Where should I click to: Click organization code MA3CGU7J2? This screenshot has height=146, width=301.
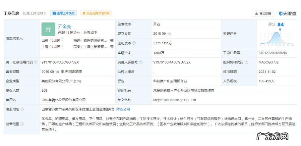click(x=269, y=62)
